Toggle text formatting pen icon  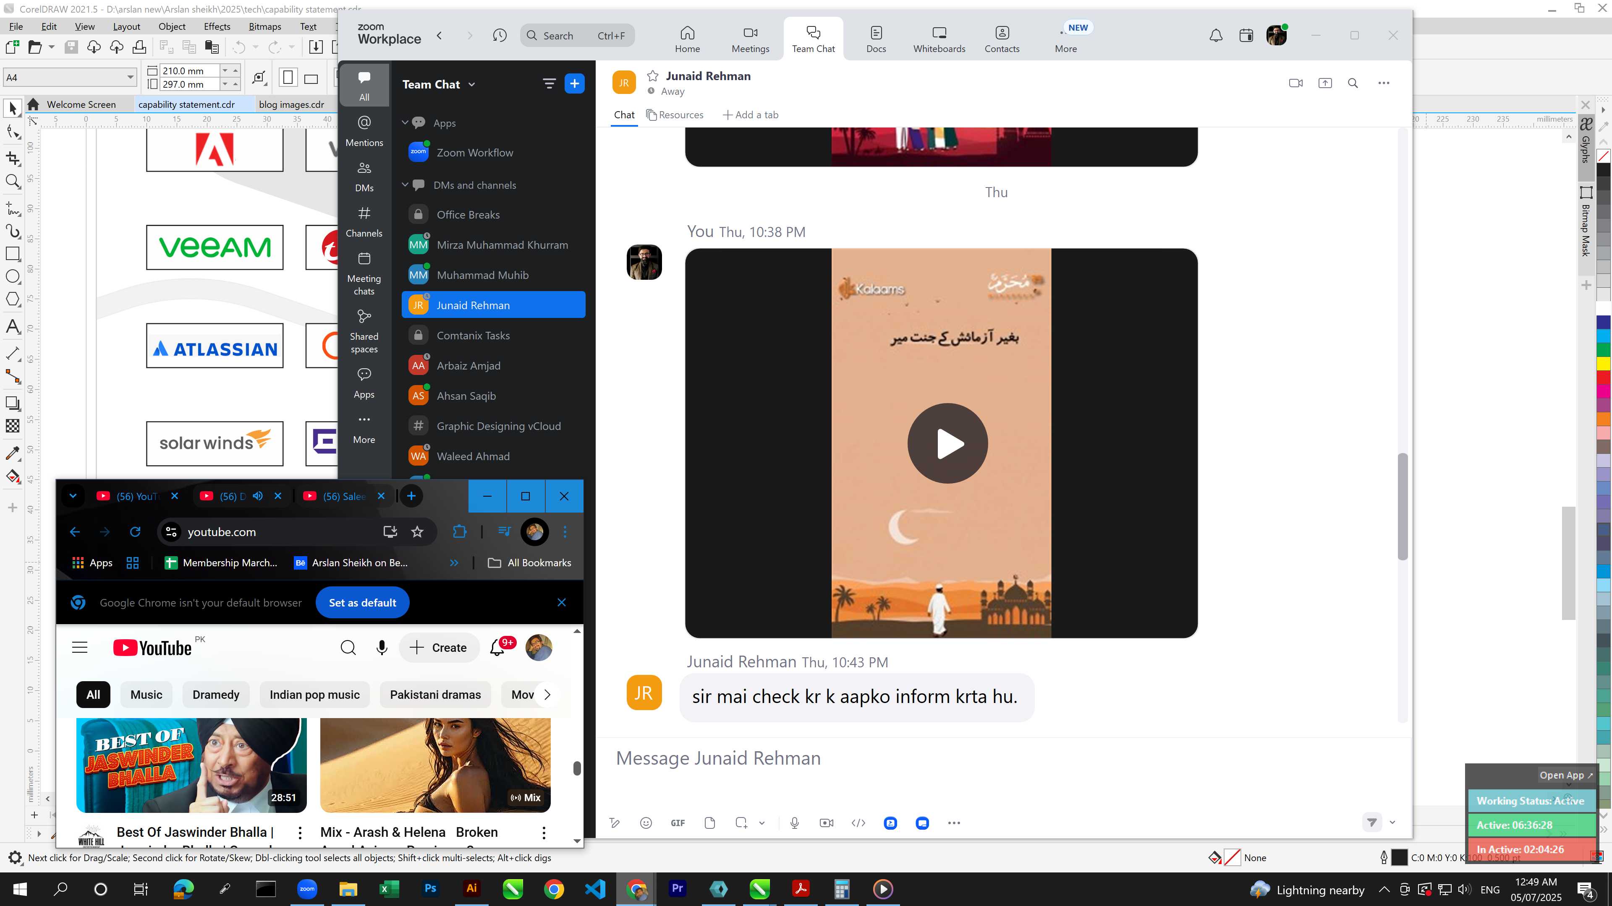click(615, 823)
